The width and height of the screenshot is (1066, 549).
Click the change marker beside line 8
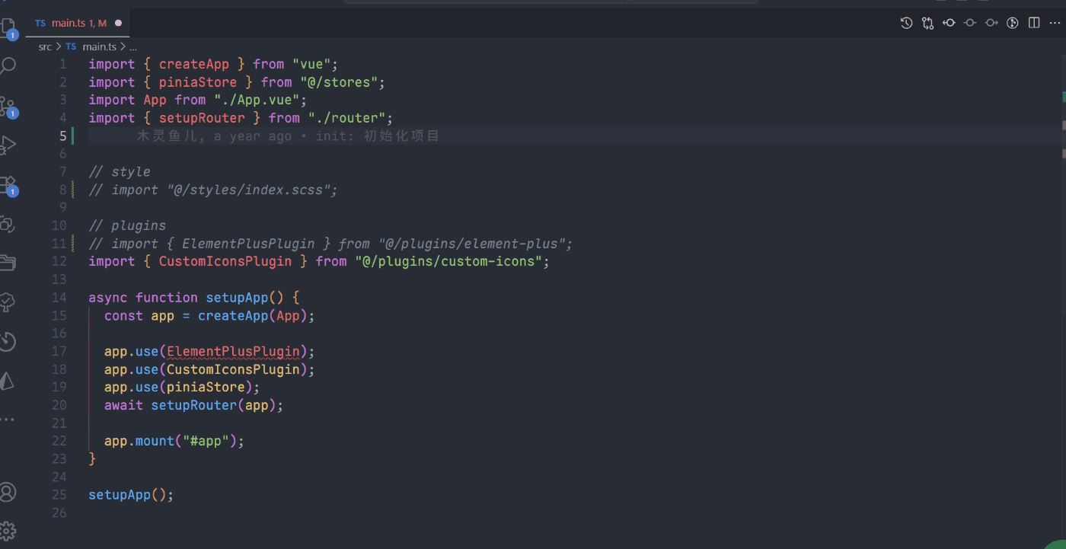tap(72, 190)
